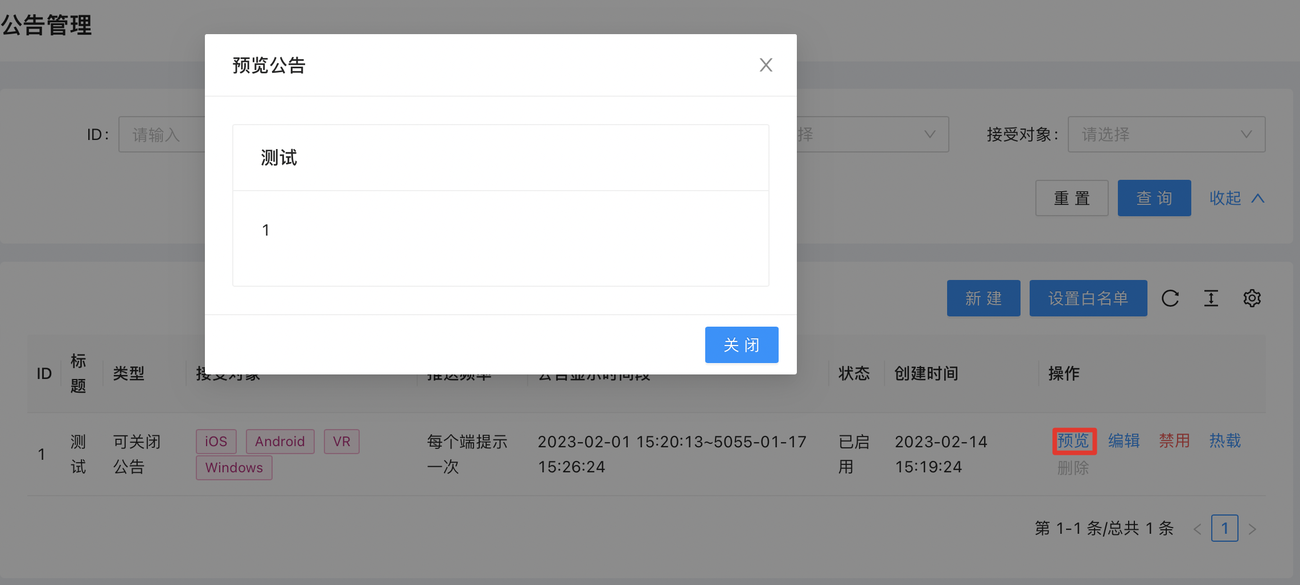Click next page arrow

1252,529
